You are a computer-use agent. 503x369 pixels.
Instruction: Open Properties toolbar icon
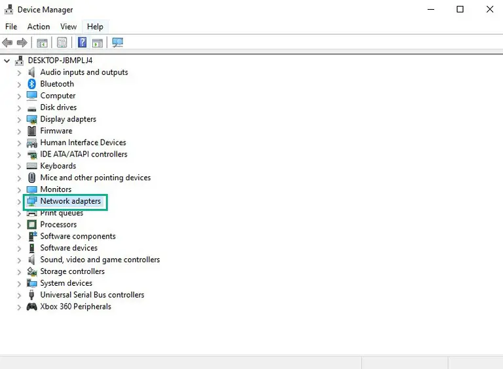click(x=62, y=43)
